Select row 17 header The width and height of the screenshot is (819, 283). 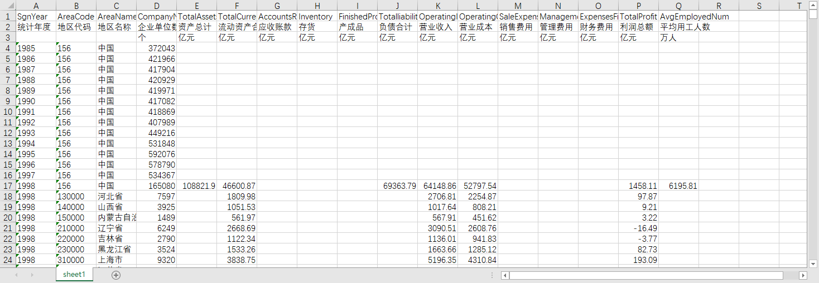(x=8, y=186)
